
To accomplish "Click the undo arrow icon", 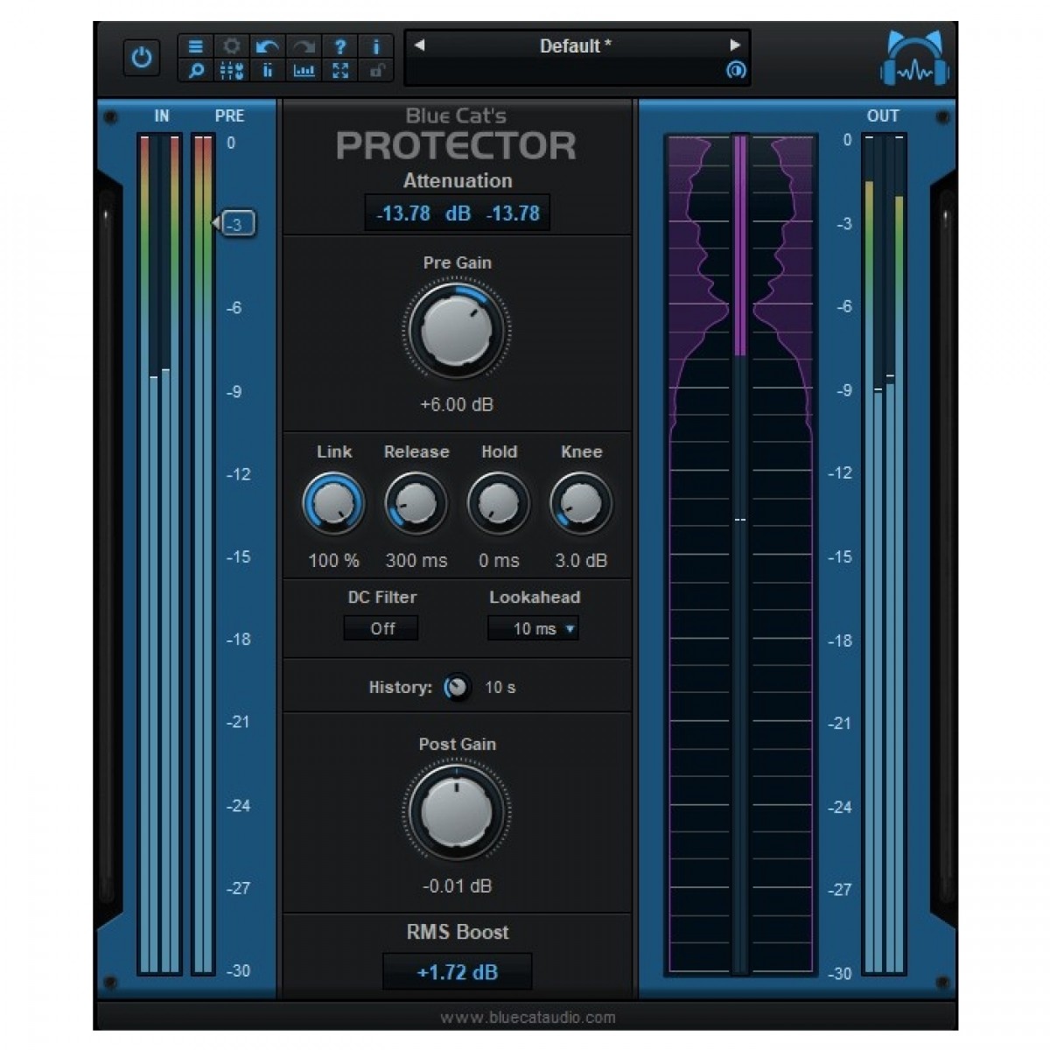I will [267, 46].
